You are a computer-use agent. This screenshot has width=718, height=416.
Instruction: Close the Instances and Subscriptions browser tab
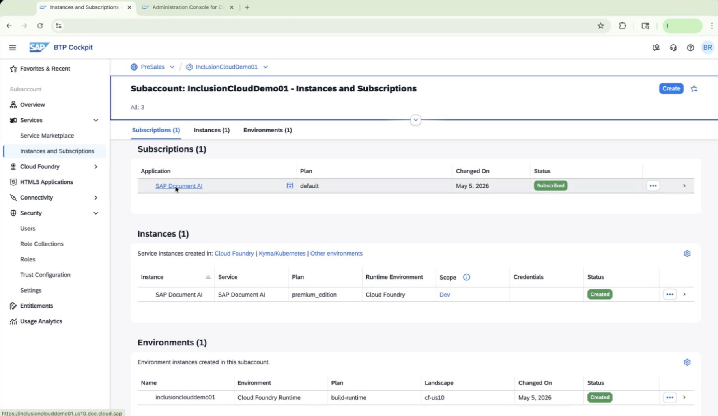[129, 7]
